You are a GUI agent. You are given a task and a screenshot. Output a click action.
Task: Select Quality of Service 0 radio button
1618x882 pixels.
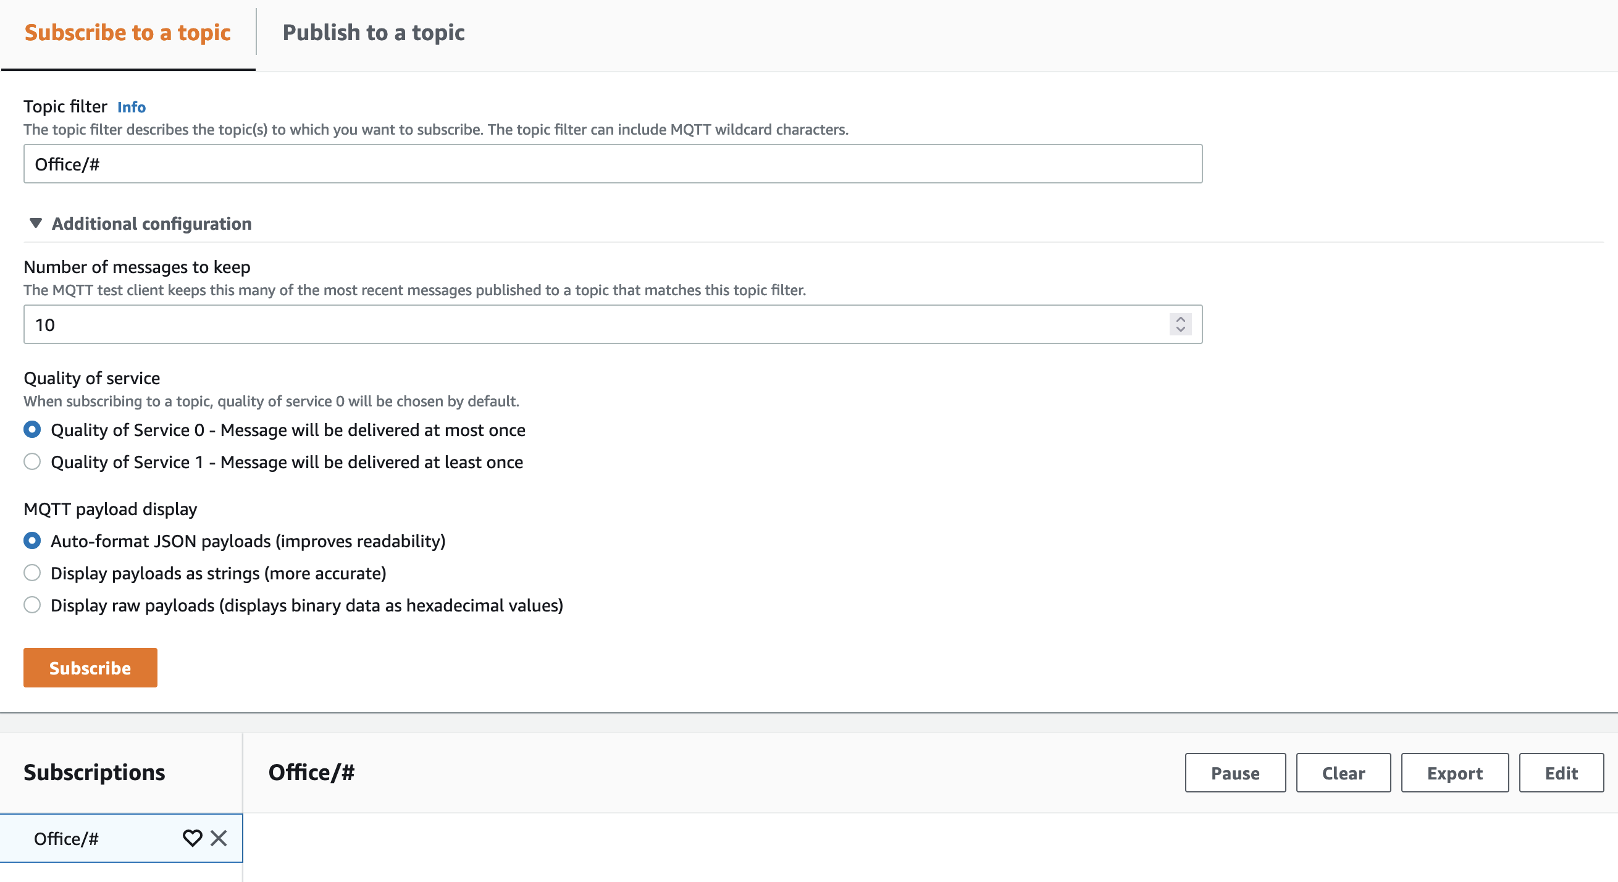tap(32, 430)
